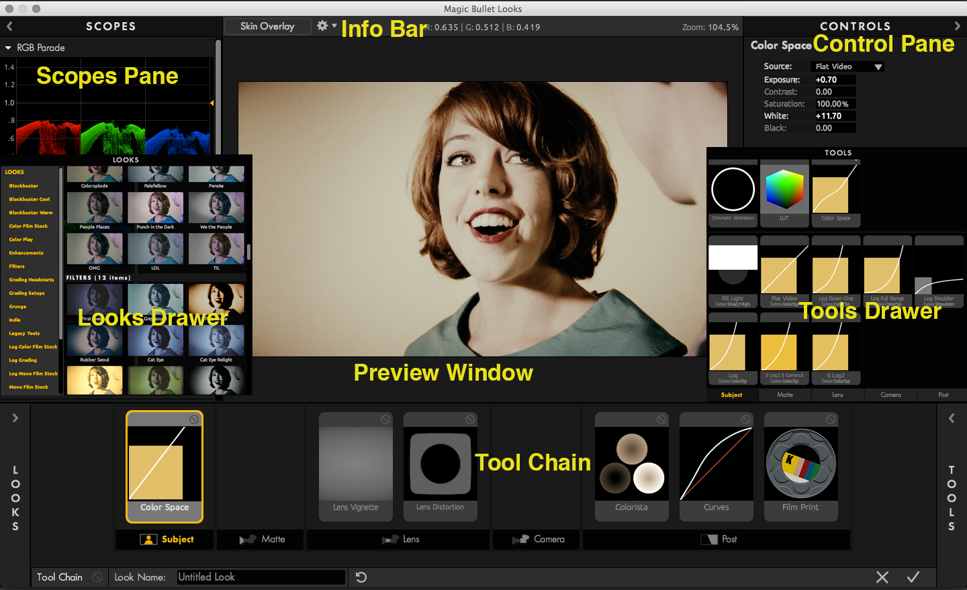The image size is (967, 590).
Task: Open the Source Flat Video dropdown
Action: 847,66
